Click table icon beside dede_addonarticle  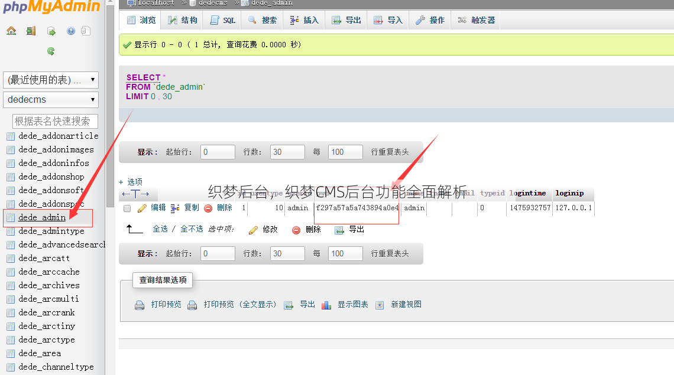tap(11, 136)
